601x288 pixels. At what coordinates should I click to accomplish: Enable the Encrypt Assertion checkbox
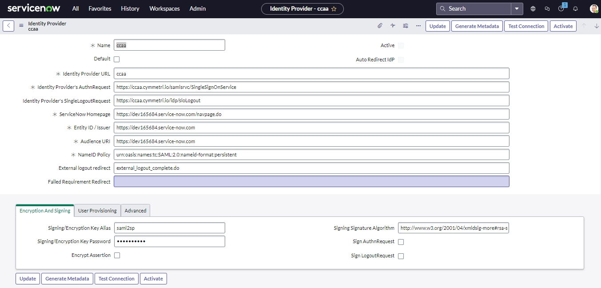pos(117,255)
